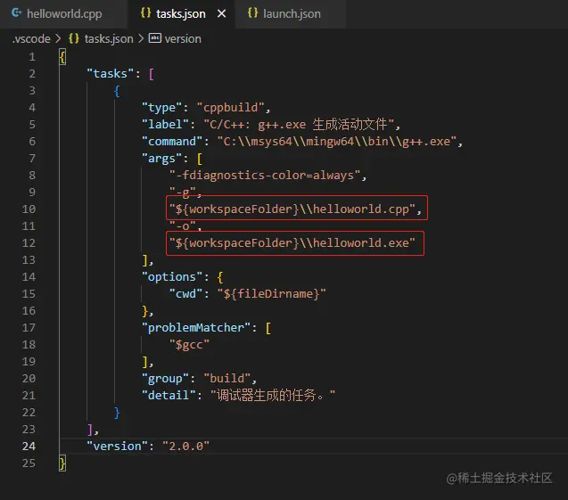The width and height of the screenshot is (568, 500).
Task: Click the string symbol icon beside version breadcrumb
Action: coord(154,38)
